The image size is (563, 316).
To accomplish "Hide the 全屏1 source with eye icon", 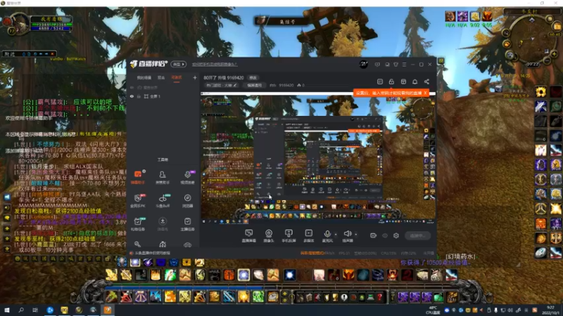I will click(x=132, y=96).
